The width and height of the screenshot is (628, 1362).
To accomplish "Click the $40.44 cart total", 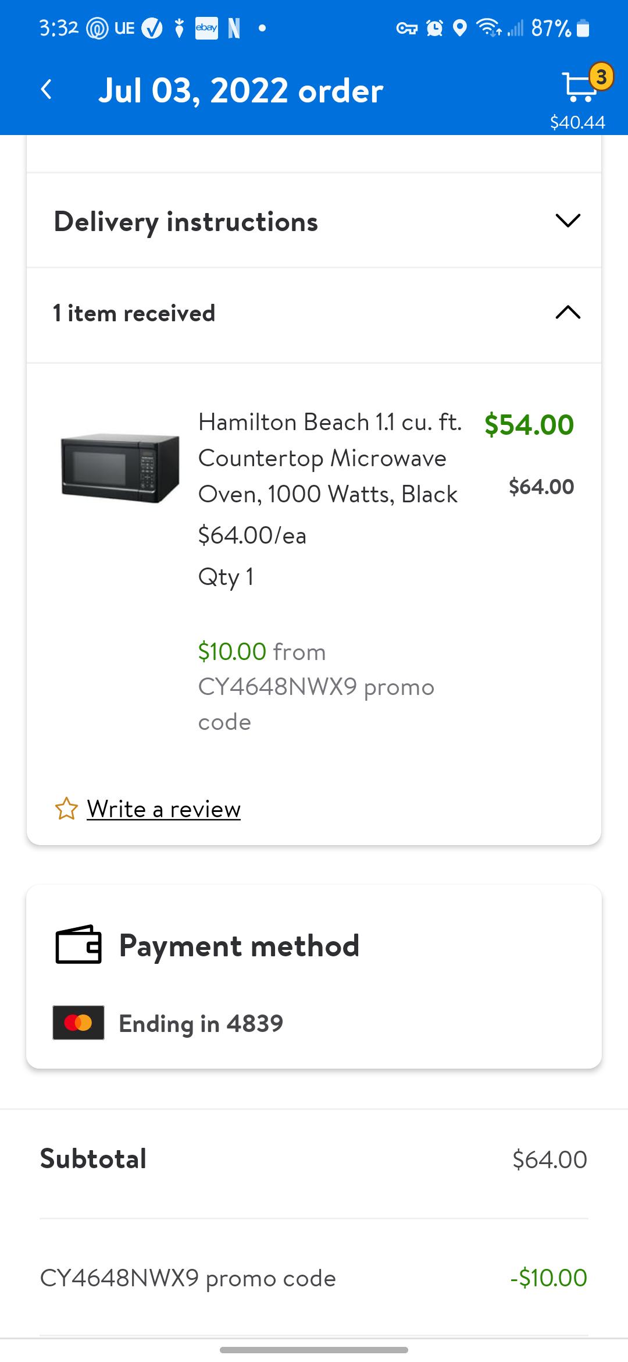I will (x=577, y=123).
